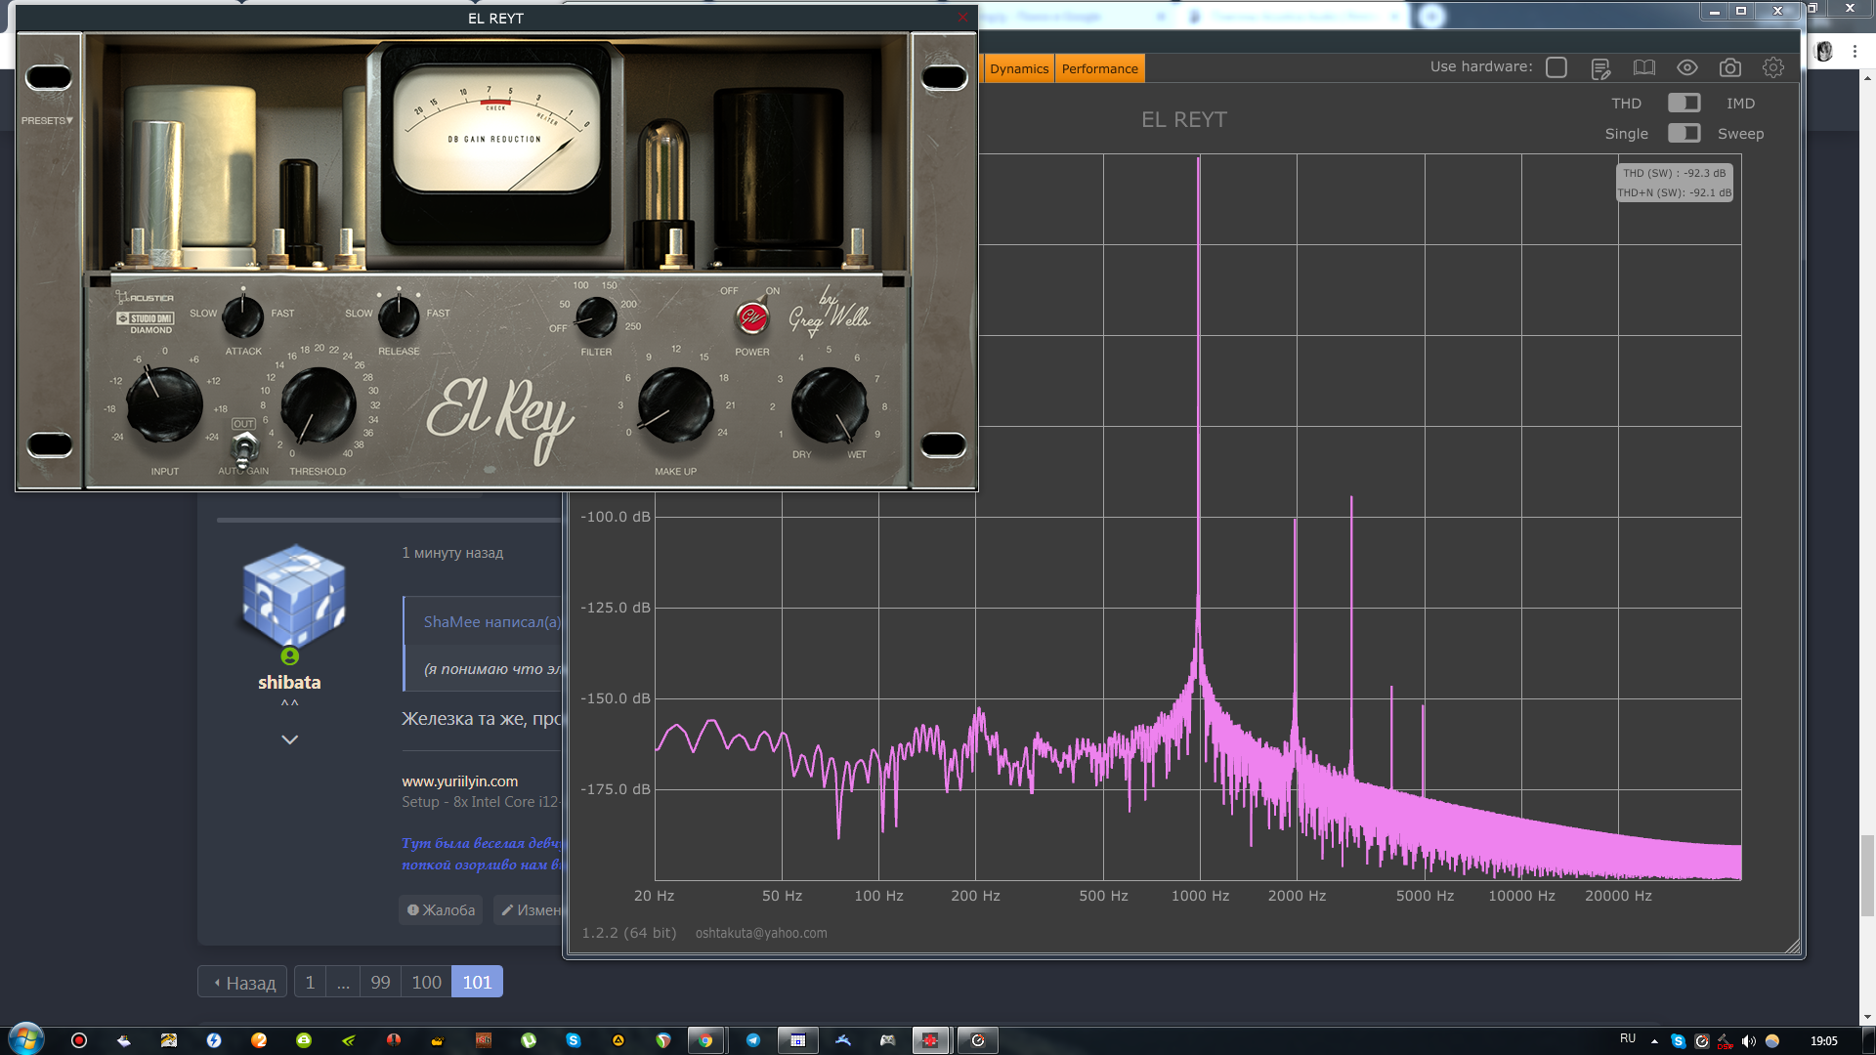Take a snapshot with the camera icon

tap(1730, 67)
